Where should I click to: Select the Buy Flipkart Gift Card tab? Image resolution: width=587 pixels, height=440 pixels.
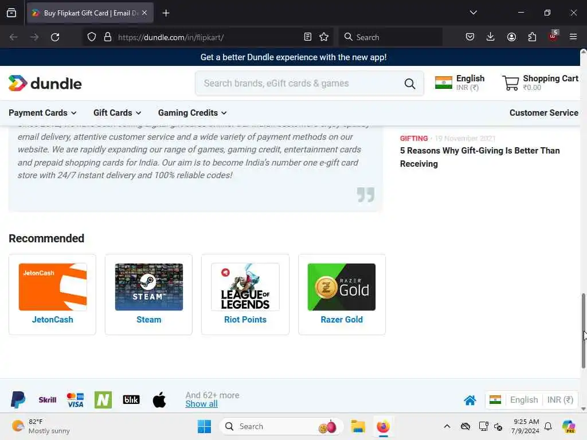[90, 13]
